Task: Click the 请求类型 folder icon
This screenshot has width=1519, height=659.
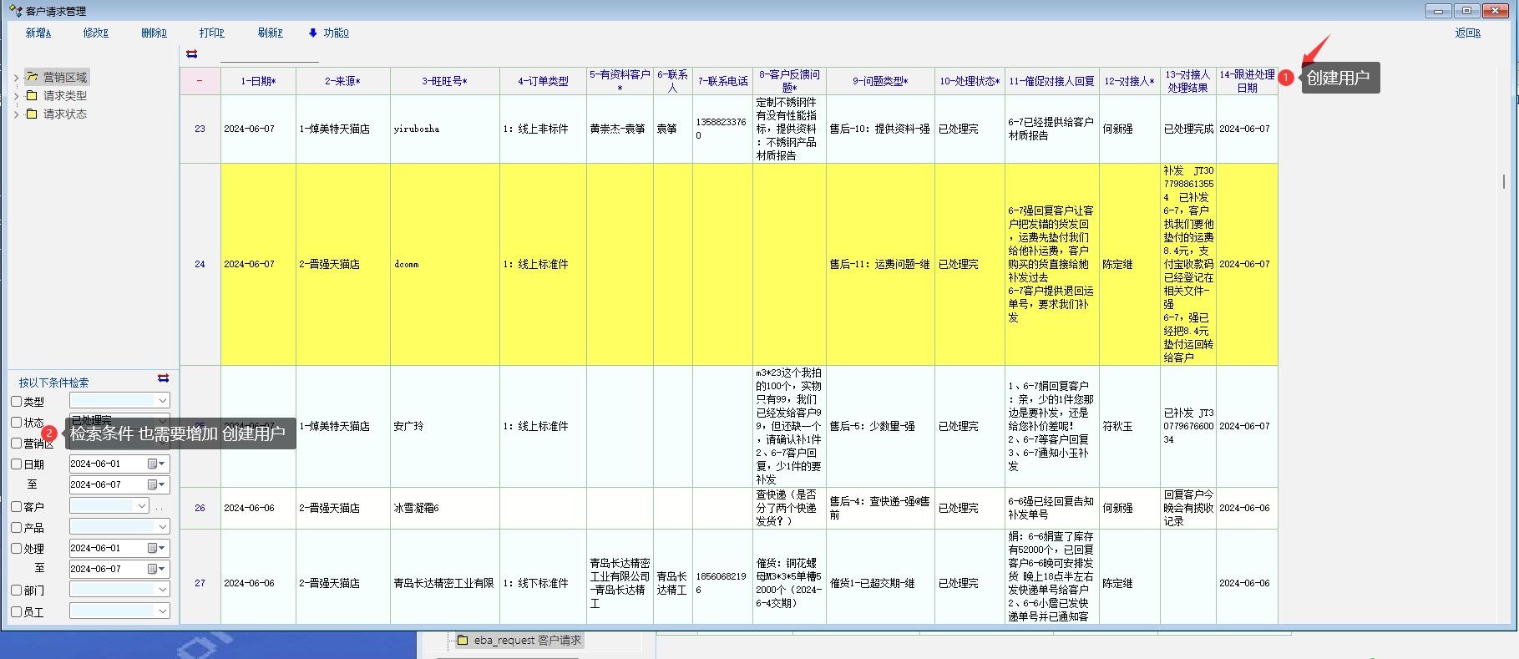Action: [x=32, y=95]
